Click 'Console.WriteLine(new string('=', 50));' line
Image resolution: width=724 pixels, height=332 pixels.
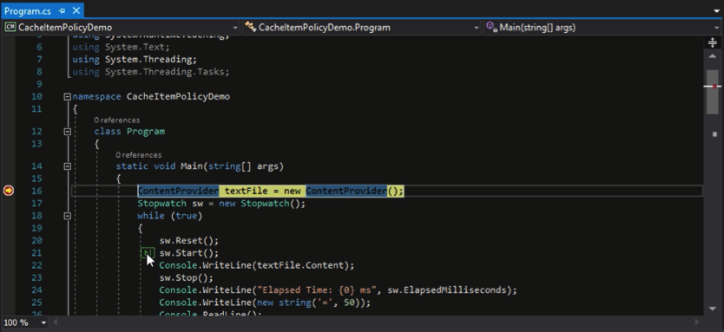(265, 303)
